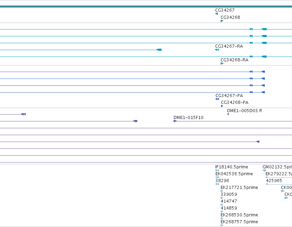The width and height of the screenshot is (292, 227).
Task: Click the light-blue glyph under IP18140.5prime
Action: pos(217,170)
